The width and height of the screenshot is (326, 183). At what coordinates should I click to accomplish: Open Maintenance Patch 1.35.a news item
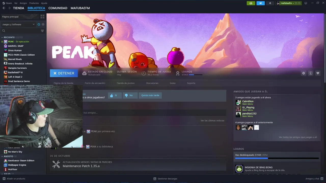[x=138, y=164]
